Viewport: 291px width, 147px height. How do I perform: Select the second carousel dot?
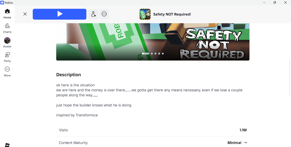[152, 53]
